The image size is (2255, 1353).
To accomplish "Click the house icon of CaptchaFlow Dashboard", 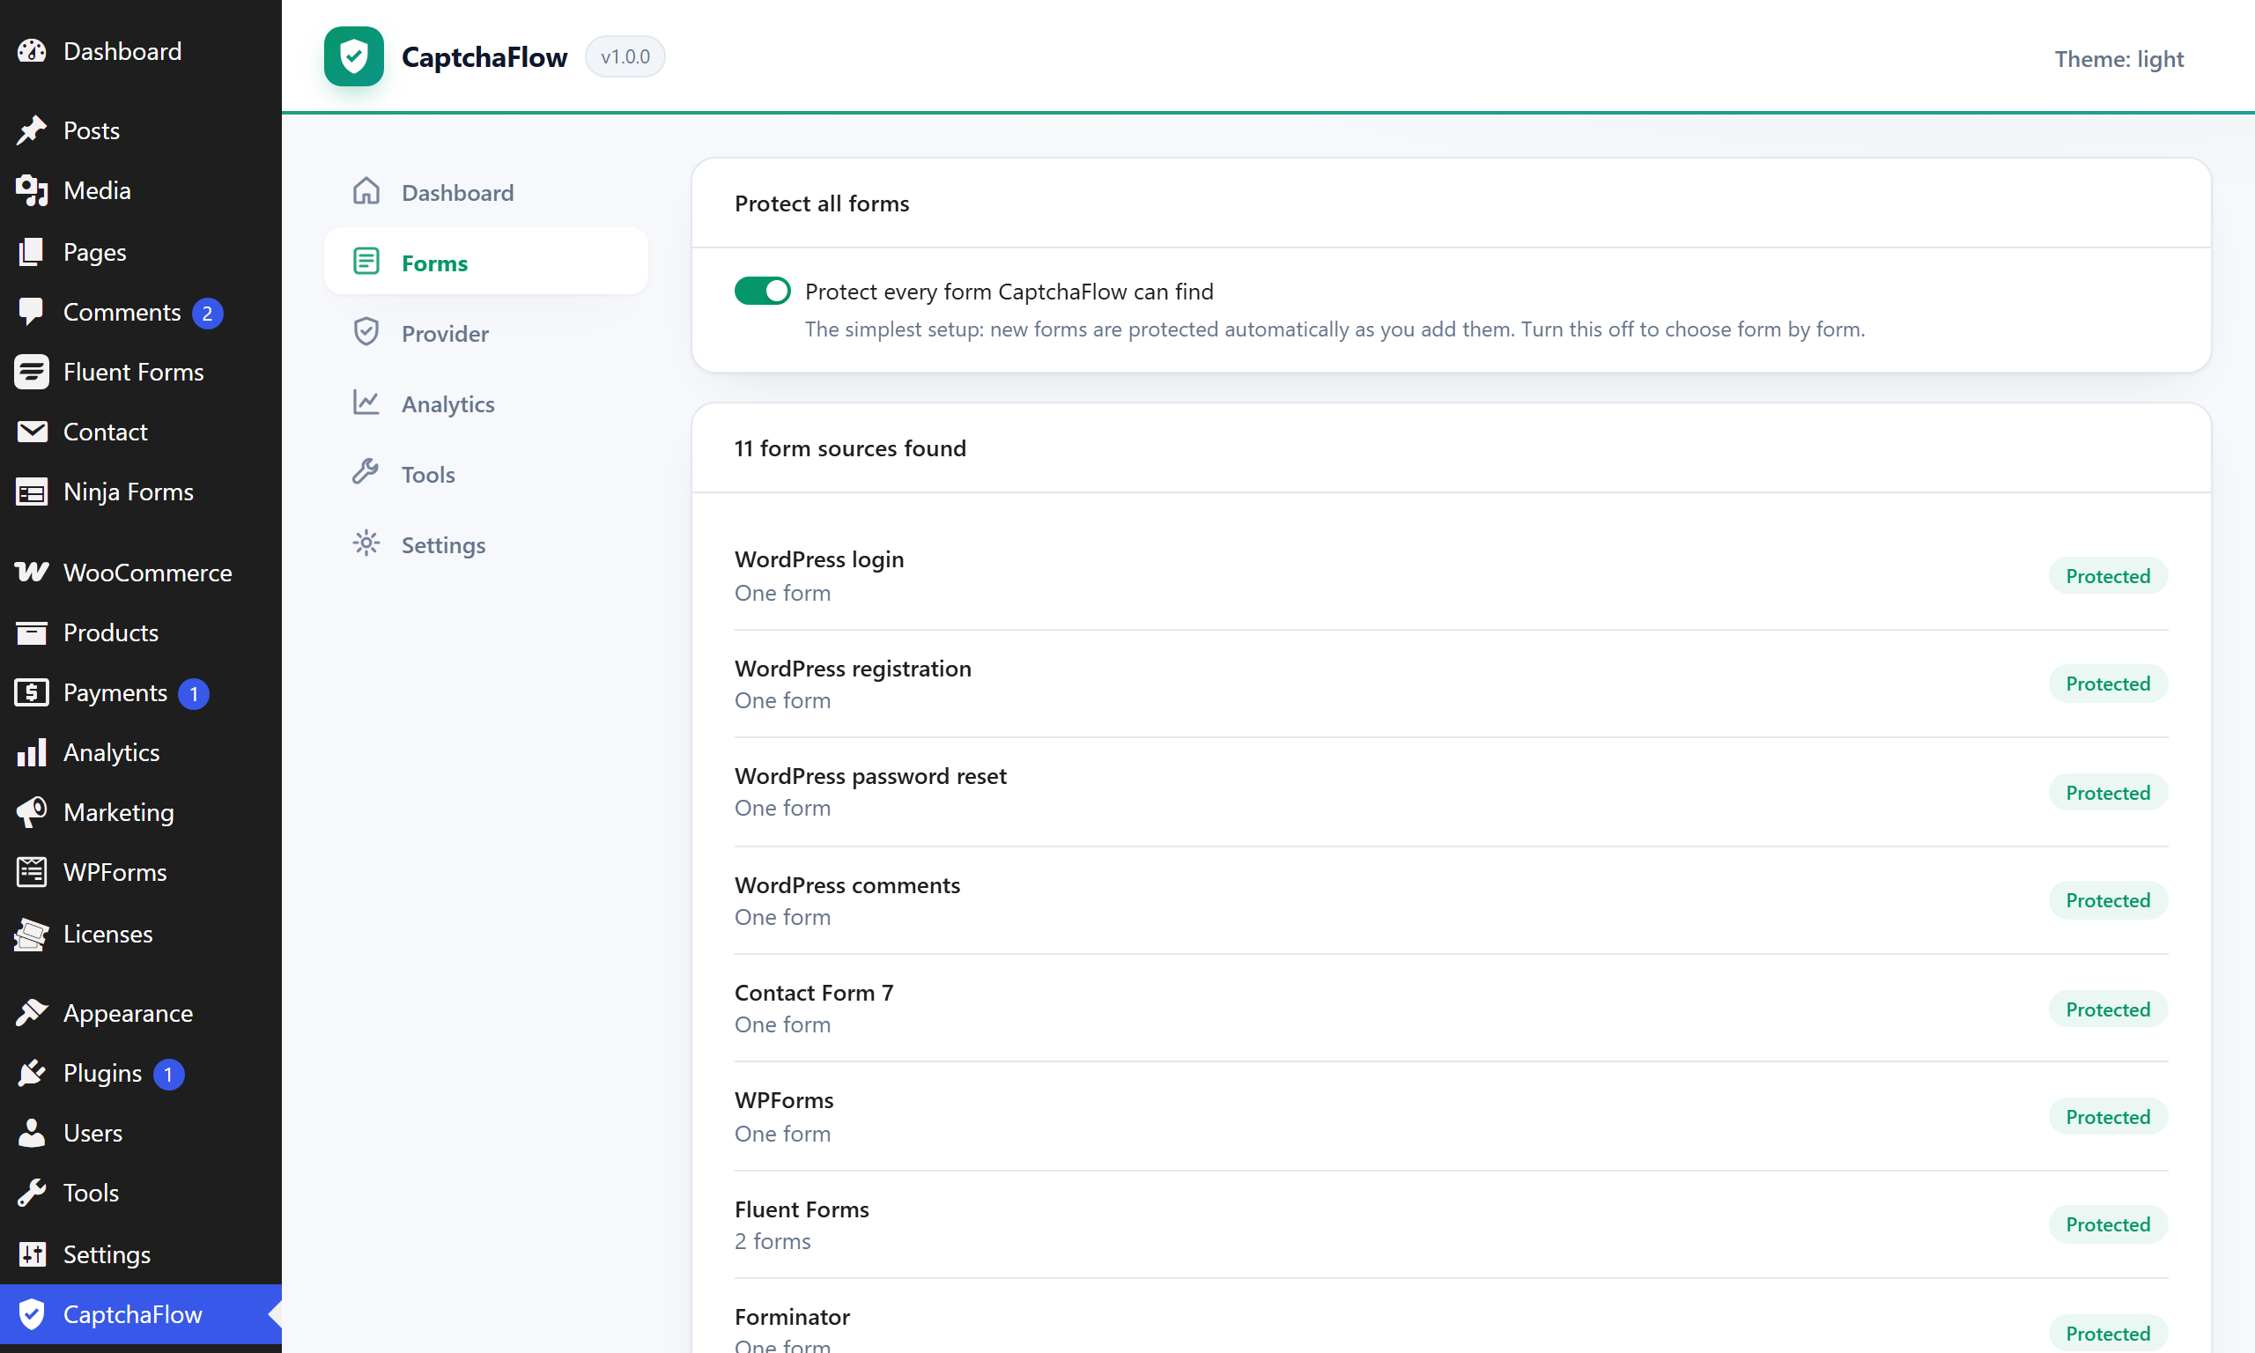I will (x=366, y=191).
